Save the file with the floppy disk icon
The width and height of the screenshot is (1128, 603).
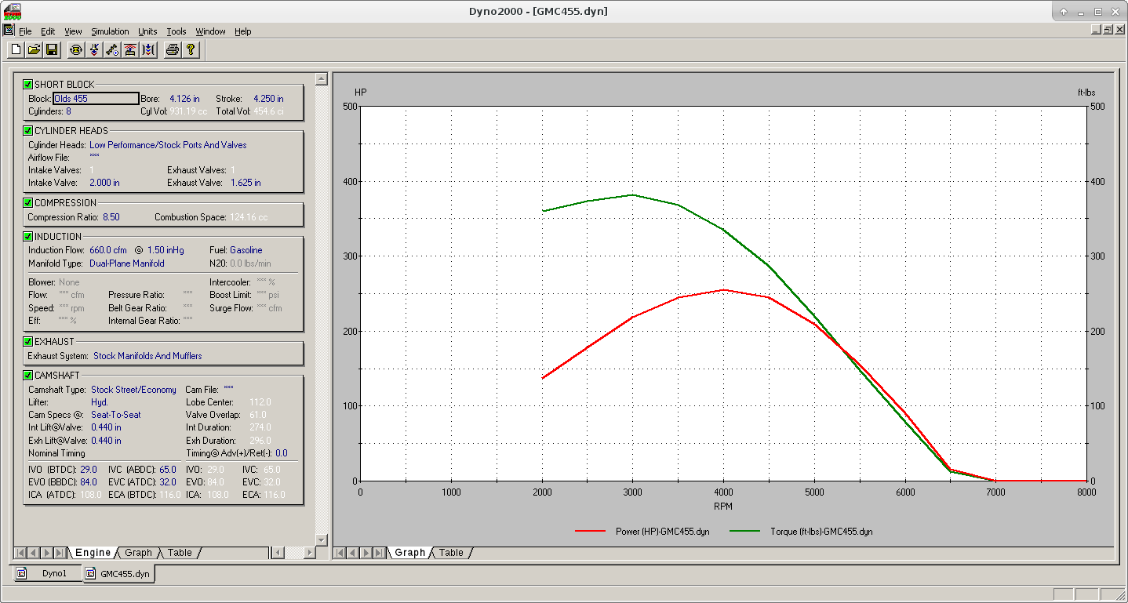point(52,50)
